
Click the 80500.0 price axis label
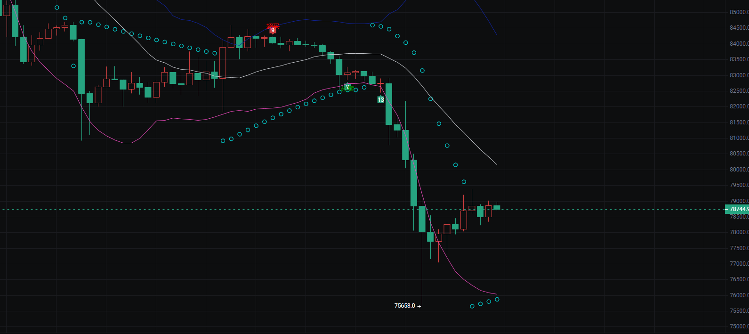739,154
